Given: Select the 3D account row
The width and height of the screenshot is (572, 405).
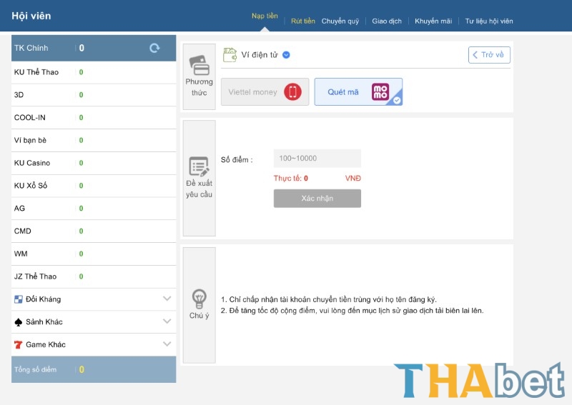Looking at the screenshot, I should coord(94,95).
